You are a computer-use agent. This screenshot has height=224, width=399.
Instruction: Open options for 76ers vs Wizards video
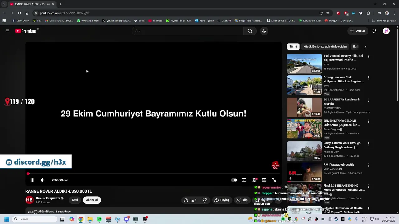click(x=369, y=186)
